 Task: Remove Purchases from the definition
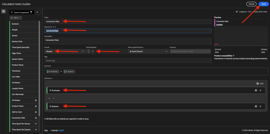(260, 90)
